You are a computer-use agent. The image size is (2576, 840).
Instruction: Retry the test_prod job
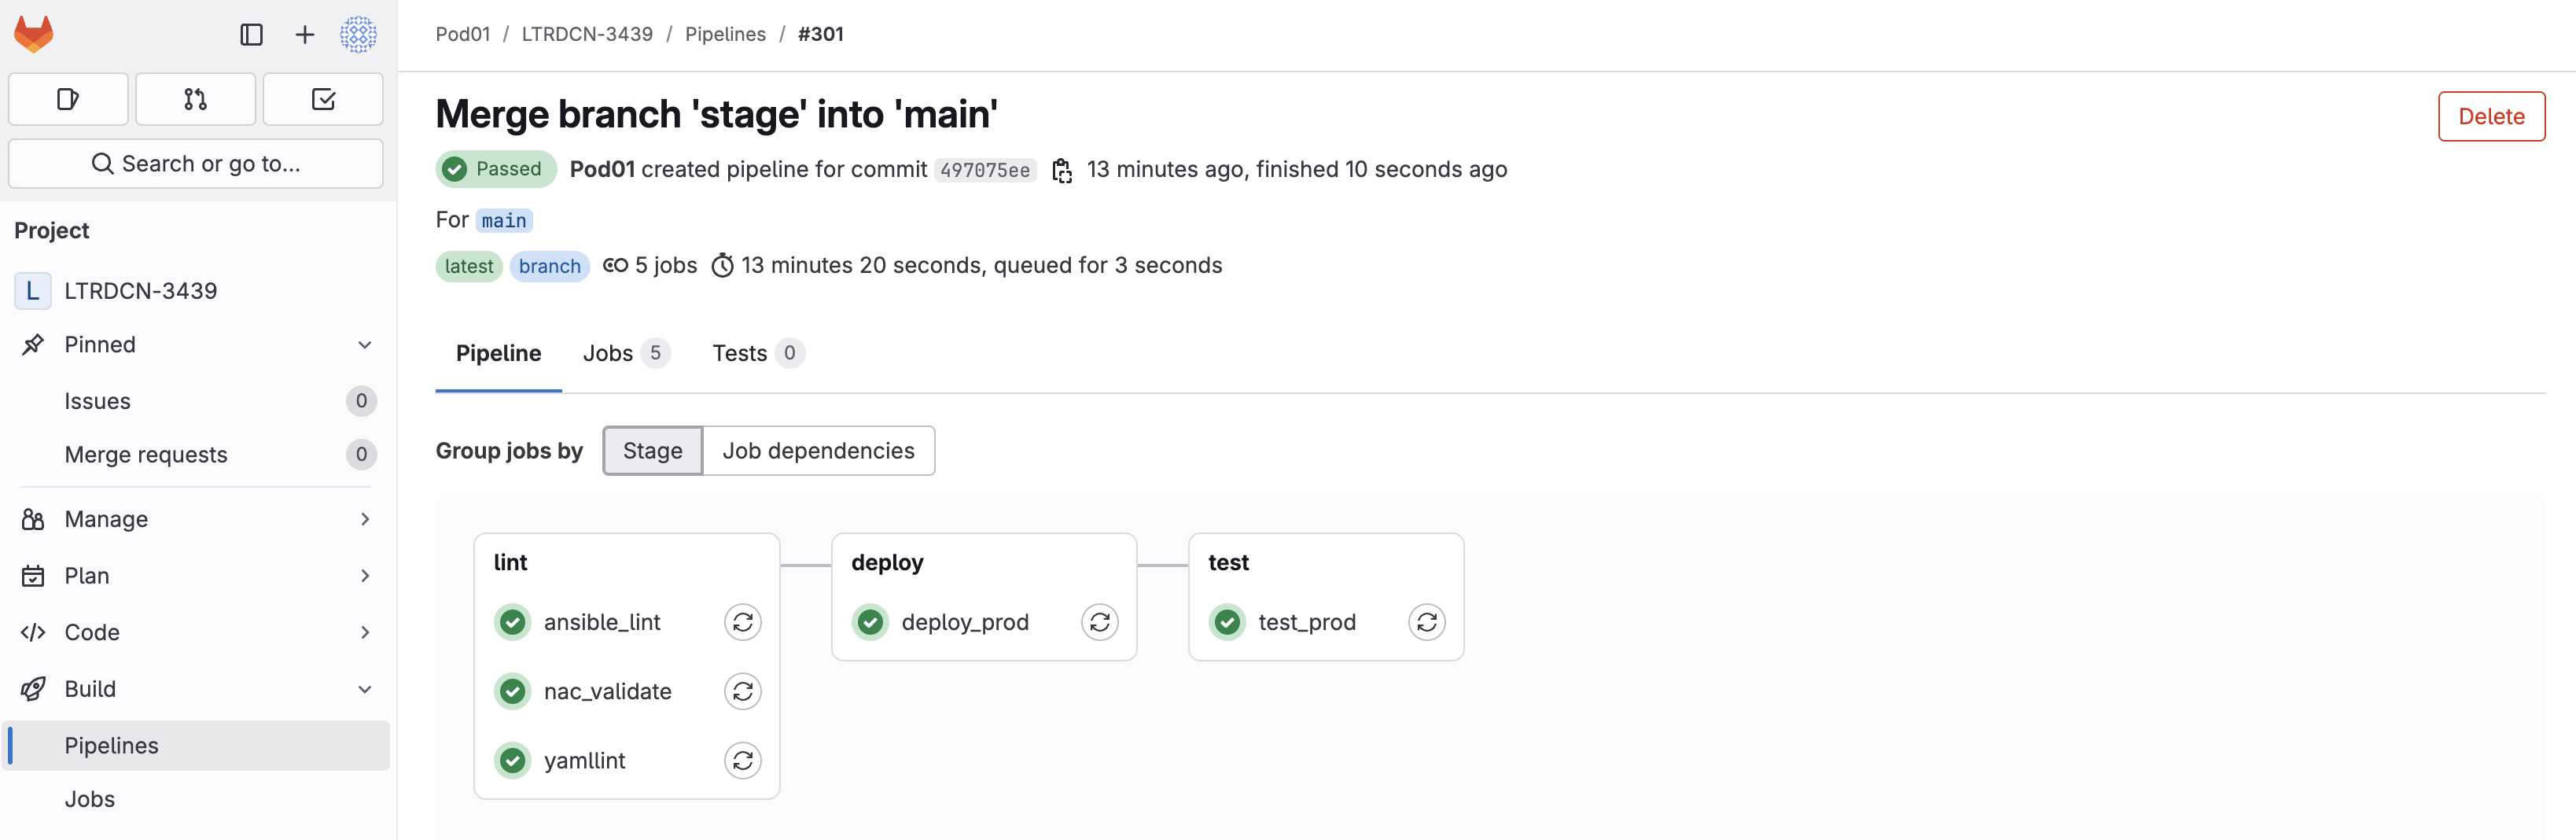click(x=1426, y=622)
